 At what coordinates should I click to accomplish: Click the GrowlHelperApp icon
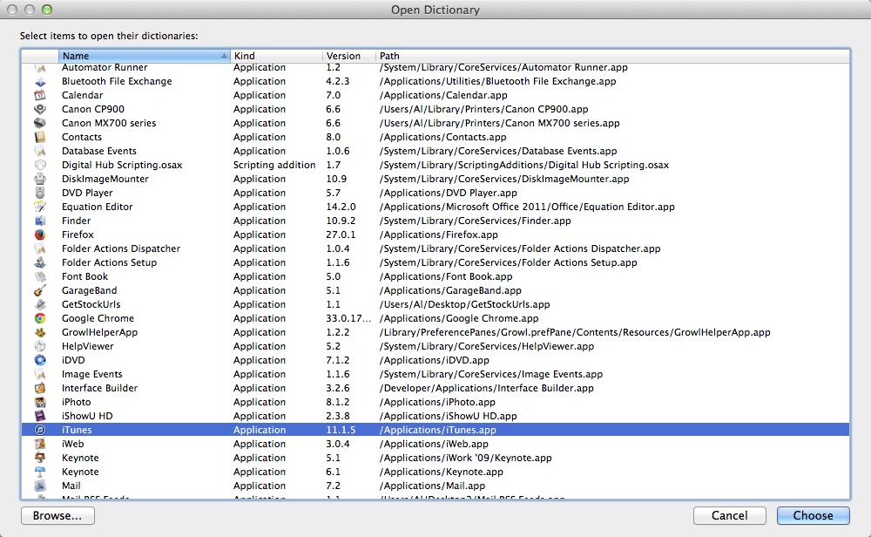click(x=40, y=332)
